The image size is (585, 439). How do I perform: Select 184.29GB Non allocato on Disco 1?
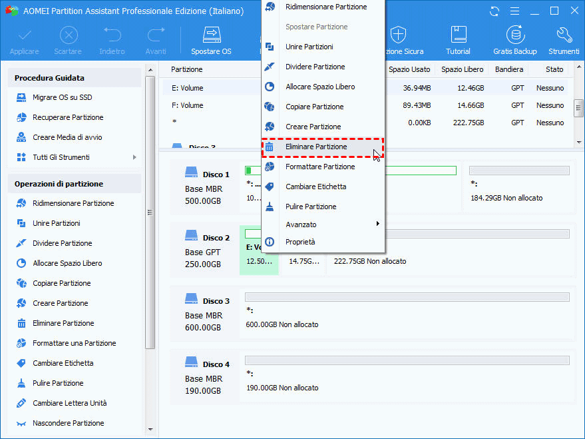pos(519,187)
